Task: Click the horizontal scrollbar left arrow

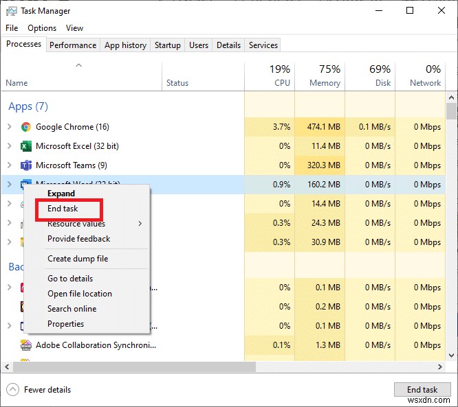Action: click(x=7, y=367)
